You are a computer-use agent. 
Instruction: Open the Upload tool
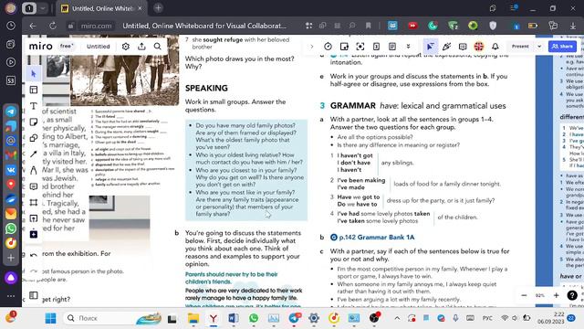[34, 218]
